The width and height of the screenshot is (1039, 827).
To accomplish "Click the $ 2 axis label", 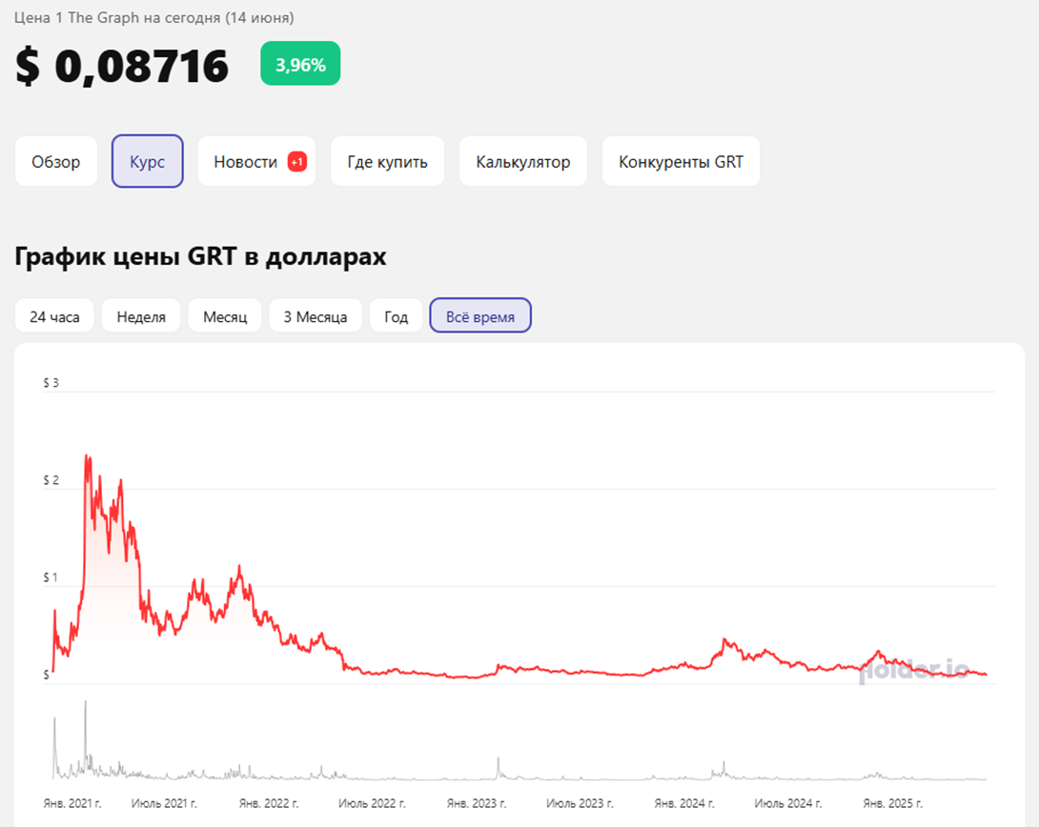I will [x=51, y=480].
